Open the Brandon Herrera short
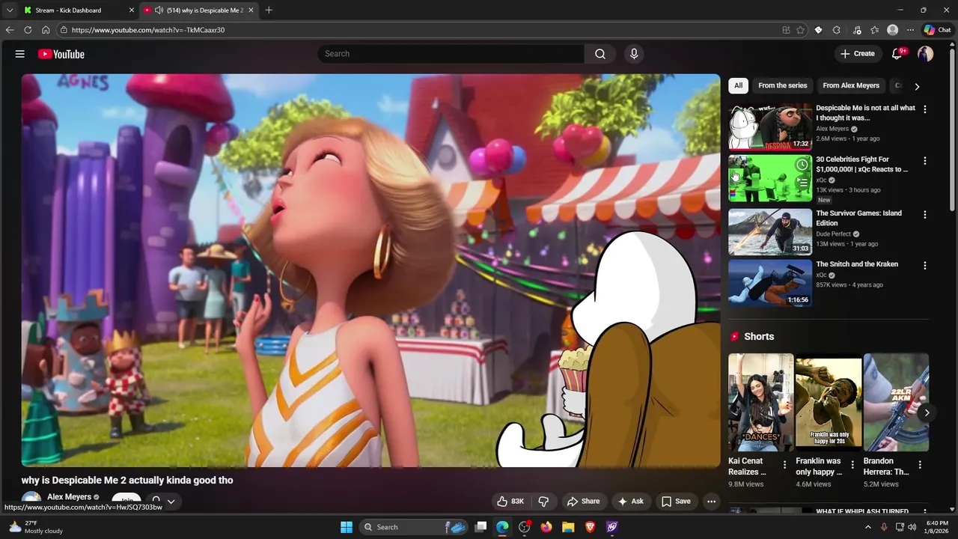 pos(896,403)
